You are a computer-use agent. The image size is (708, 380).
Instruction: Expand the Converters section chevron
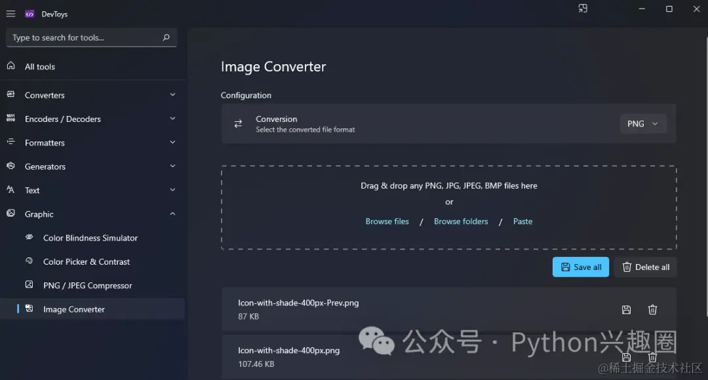[172, 94]
